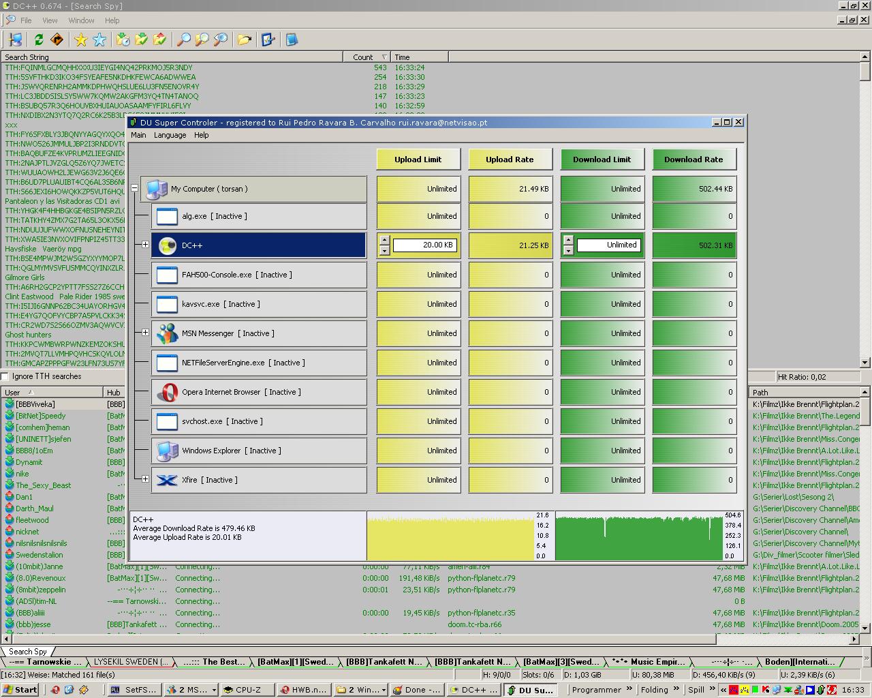Sort by Count column header
The width and height of the screenshot is (872, 698).
tap(368, 57)
